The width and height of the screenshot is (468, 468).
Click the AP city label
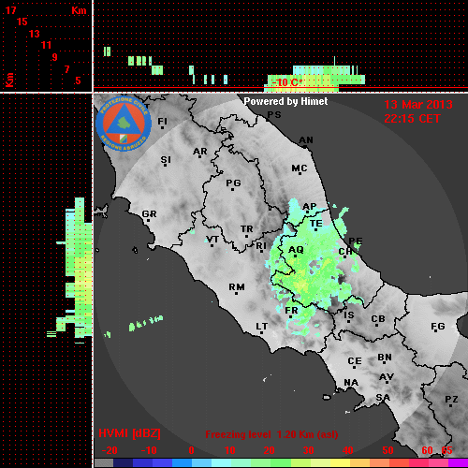coord(310,207)
